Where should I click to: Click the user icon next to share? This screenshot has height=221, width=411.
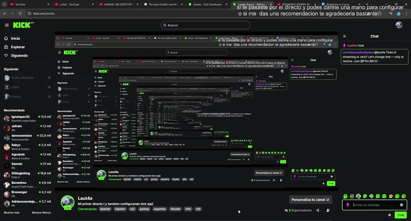point(328,210)
